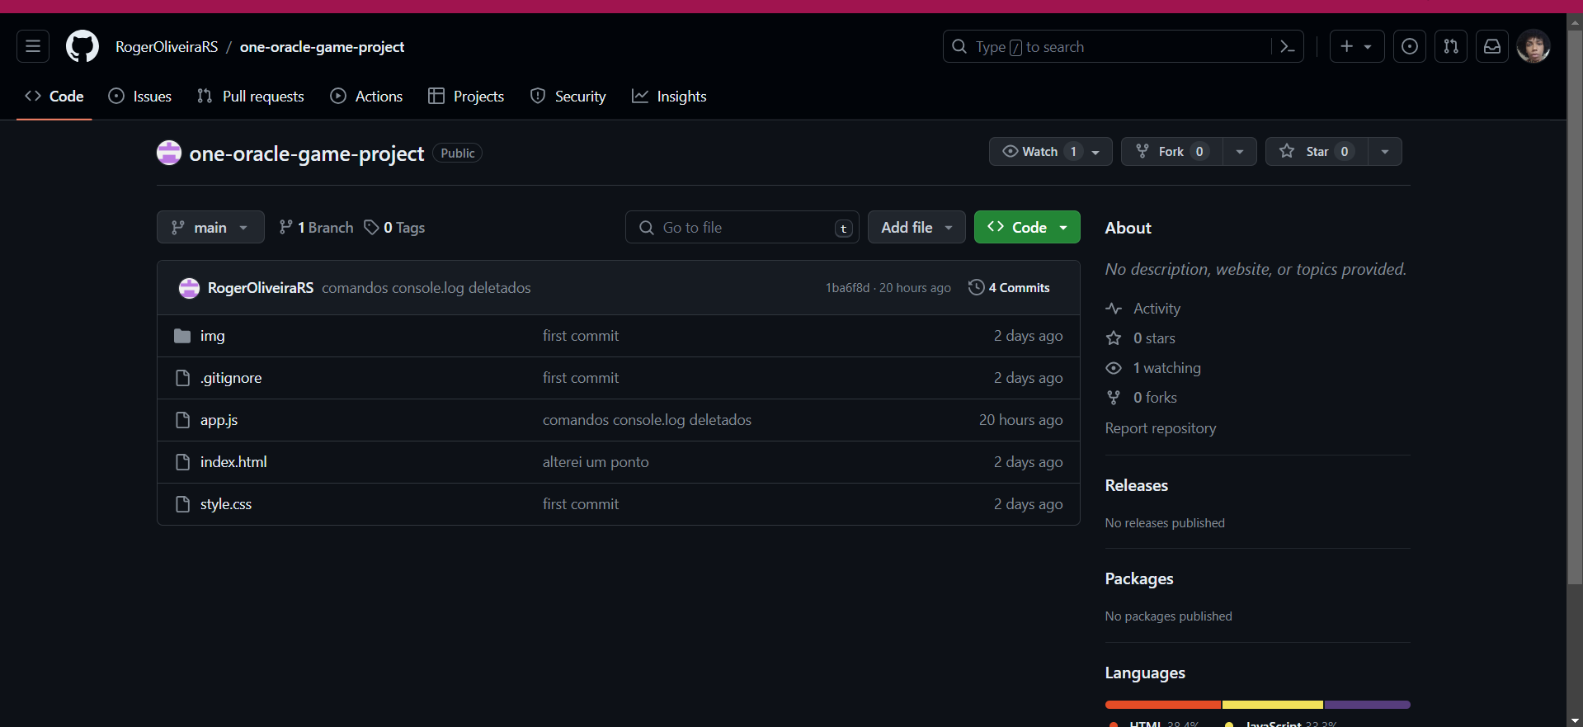
Task: Open the Releases heading link
Action: [1137, 485]
